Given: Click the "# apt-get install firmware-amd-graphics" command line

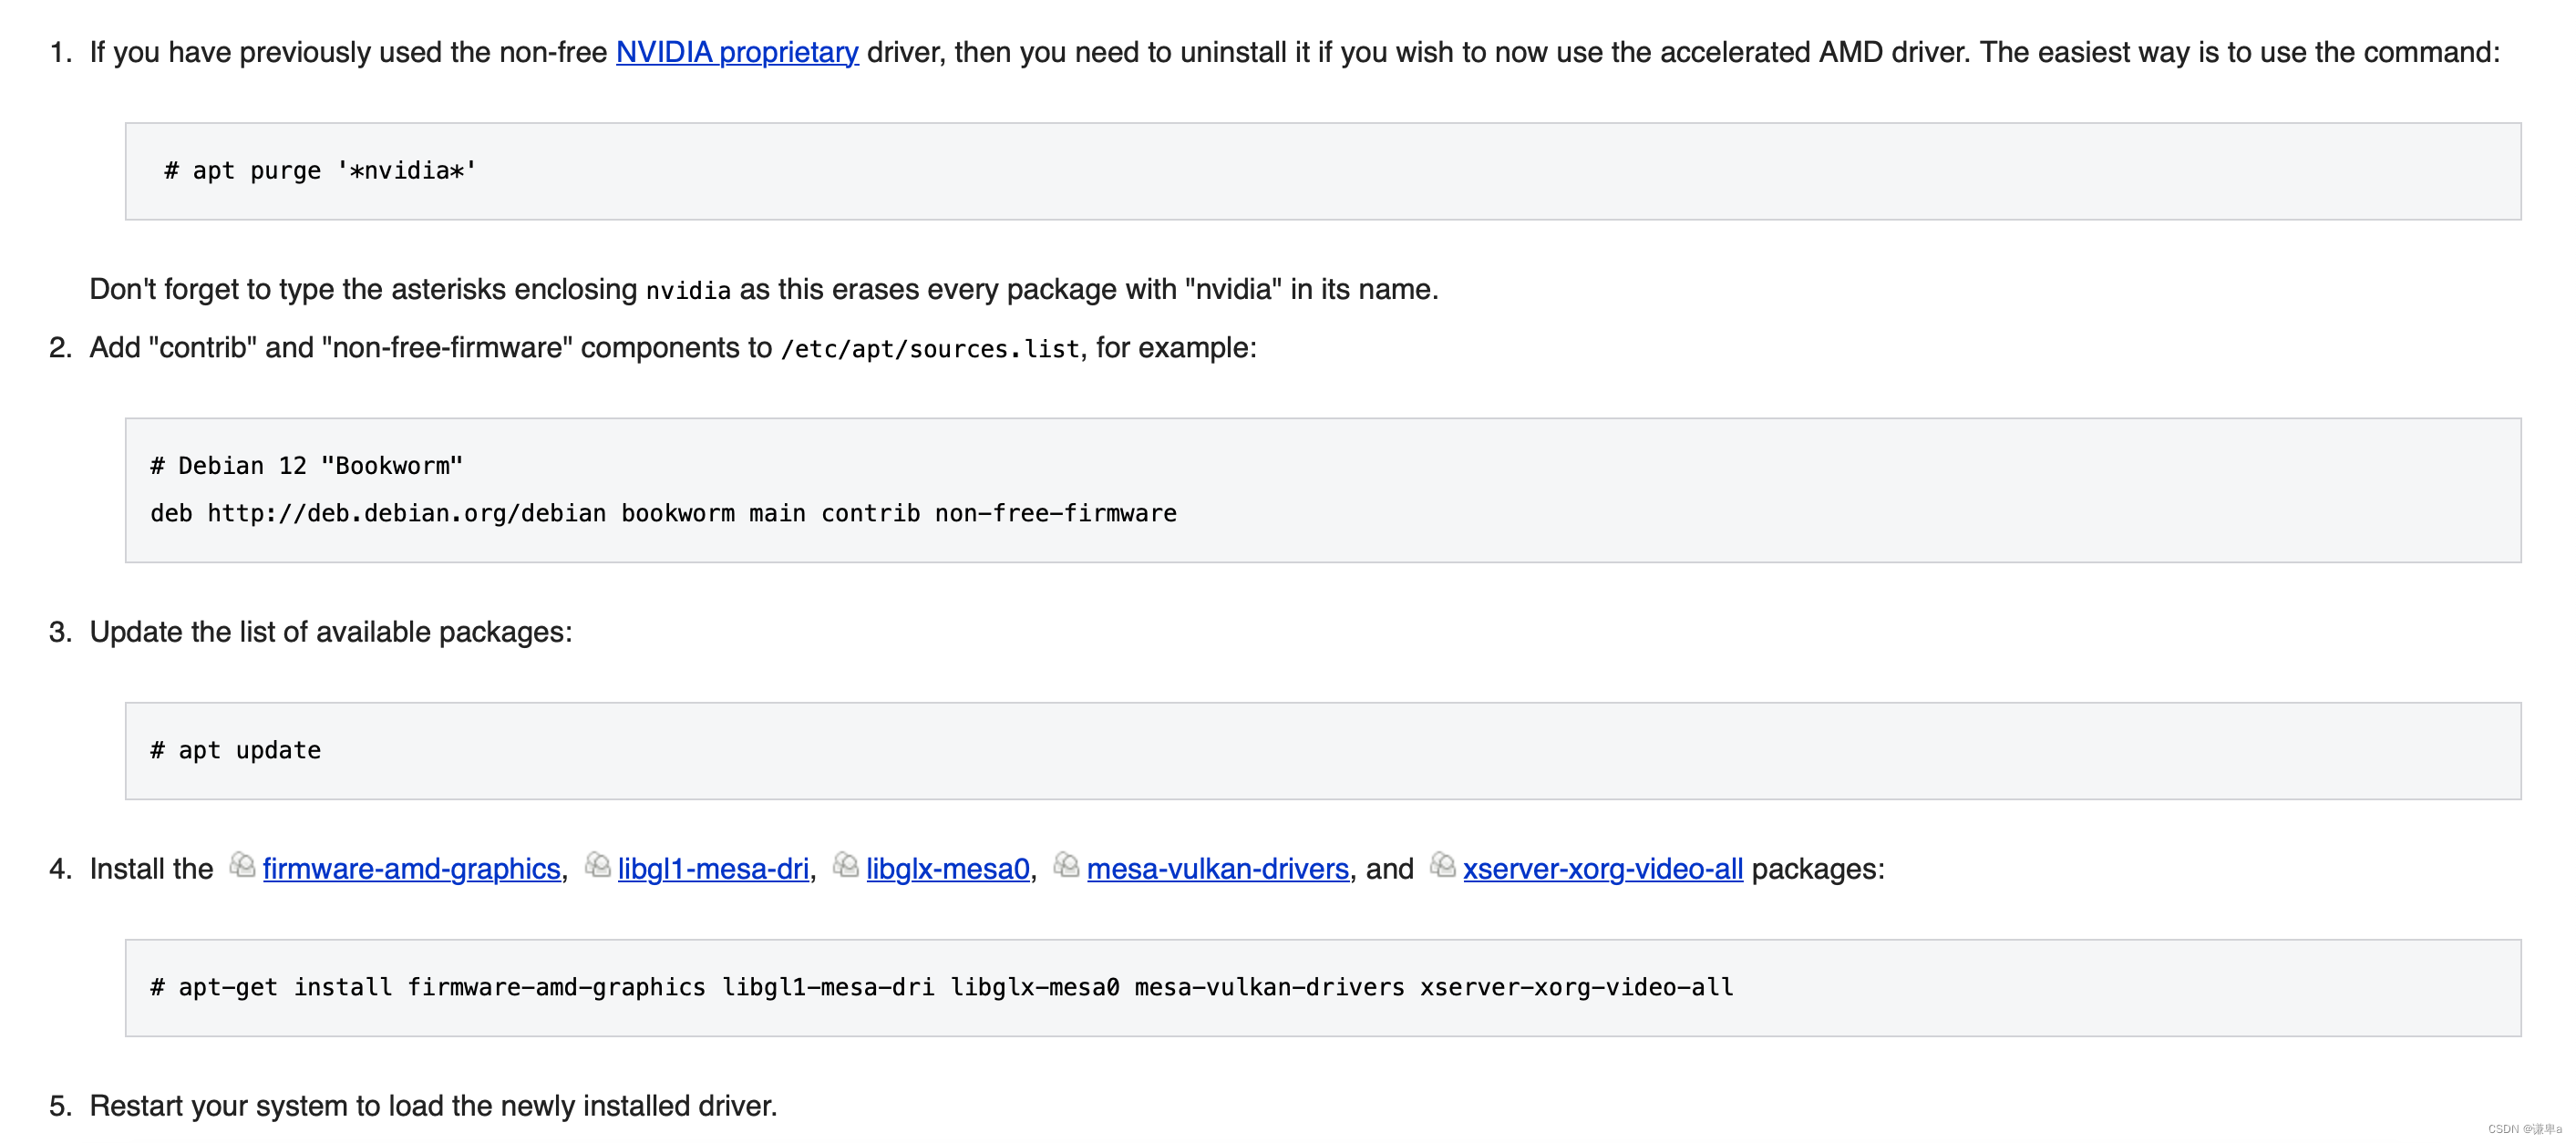Looking at the screenshot, I should point(941,987).
